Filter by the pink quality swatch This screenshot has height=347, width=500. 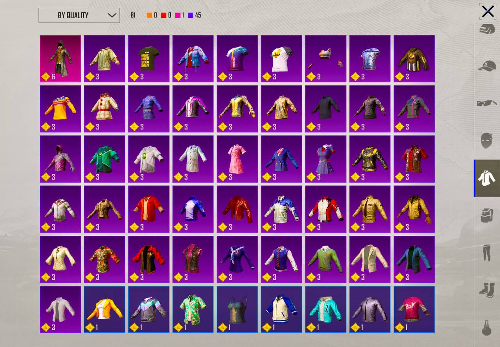(178, 15)
